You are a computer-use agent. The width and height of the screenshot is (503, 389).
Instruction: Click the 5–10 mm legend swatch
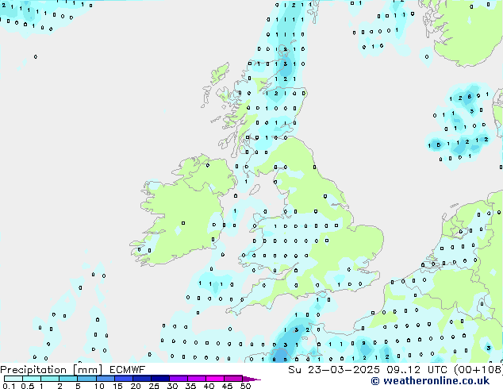86,379
